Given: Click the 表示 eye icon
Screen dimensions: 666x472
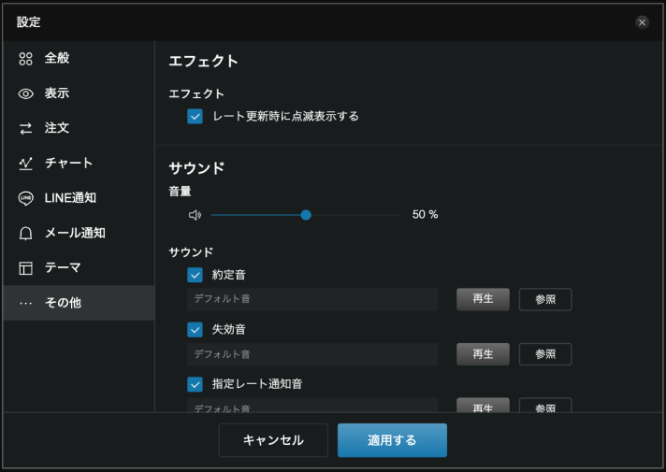Looking at the screenshot, I should (x=26, y=93).
